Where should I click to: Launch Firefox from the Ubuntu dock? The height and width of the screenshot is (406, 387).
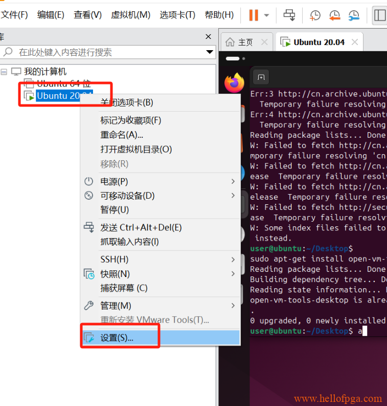point(234,83)
